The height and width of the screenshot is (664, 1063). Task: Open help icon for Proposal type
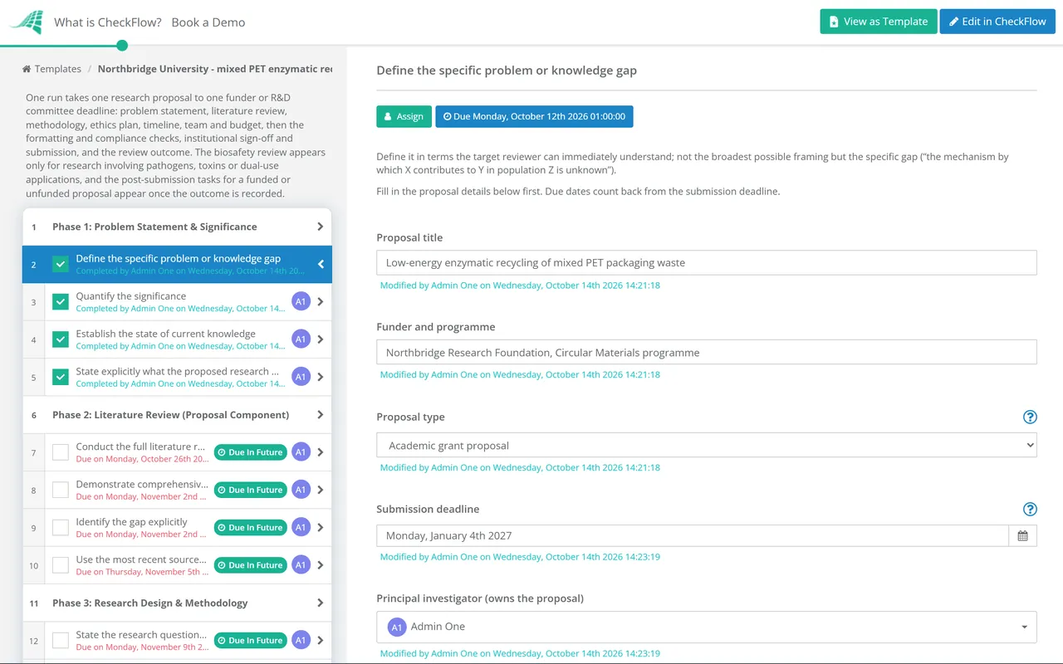[x=1030, y=417]
